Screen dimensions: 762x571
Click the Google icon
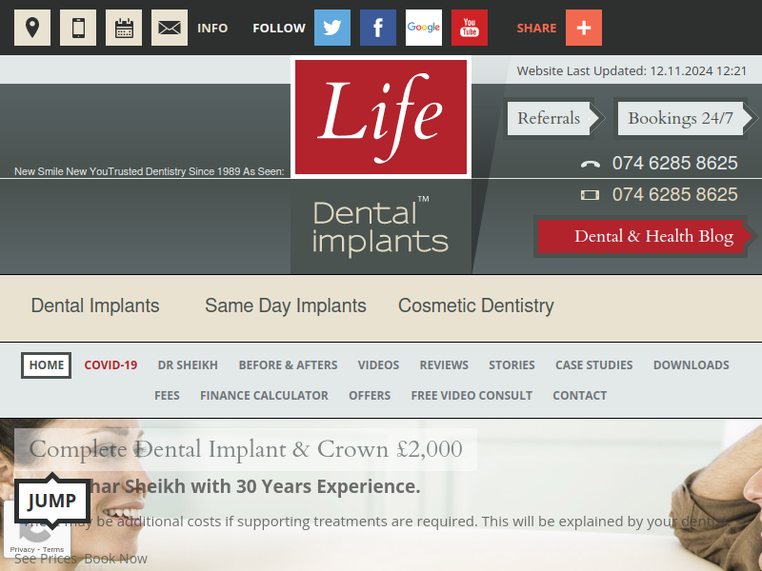[x=424, y=28]
